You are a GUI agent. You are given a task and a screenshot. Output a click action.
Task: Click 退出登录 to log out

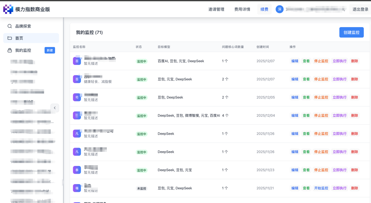point(360,9)
